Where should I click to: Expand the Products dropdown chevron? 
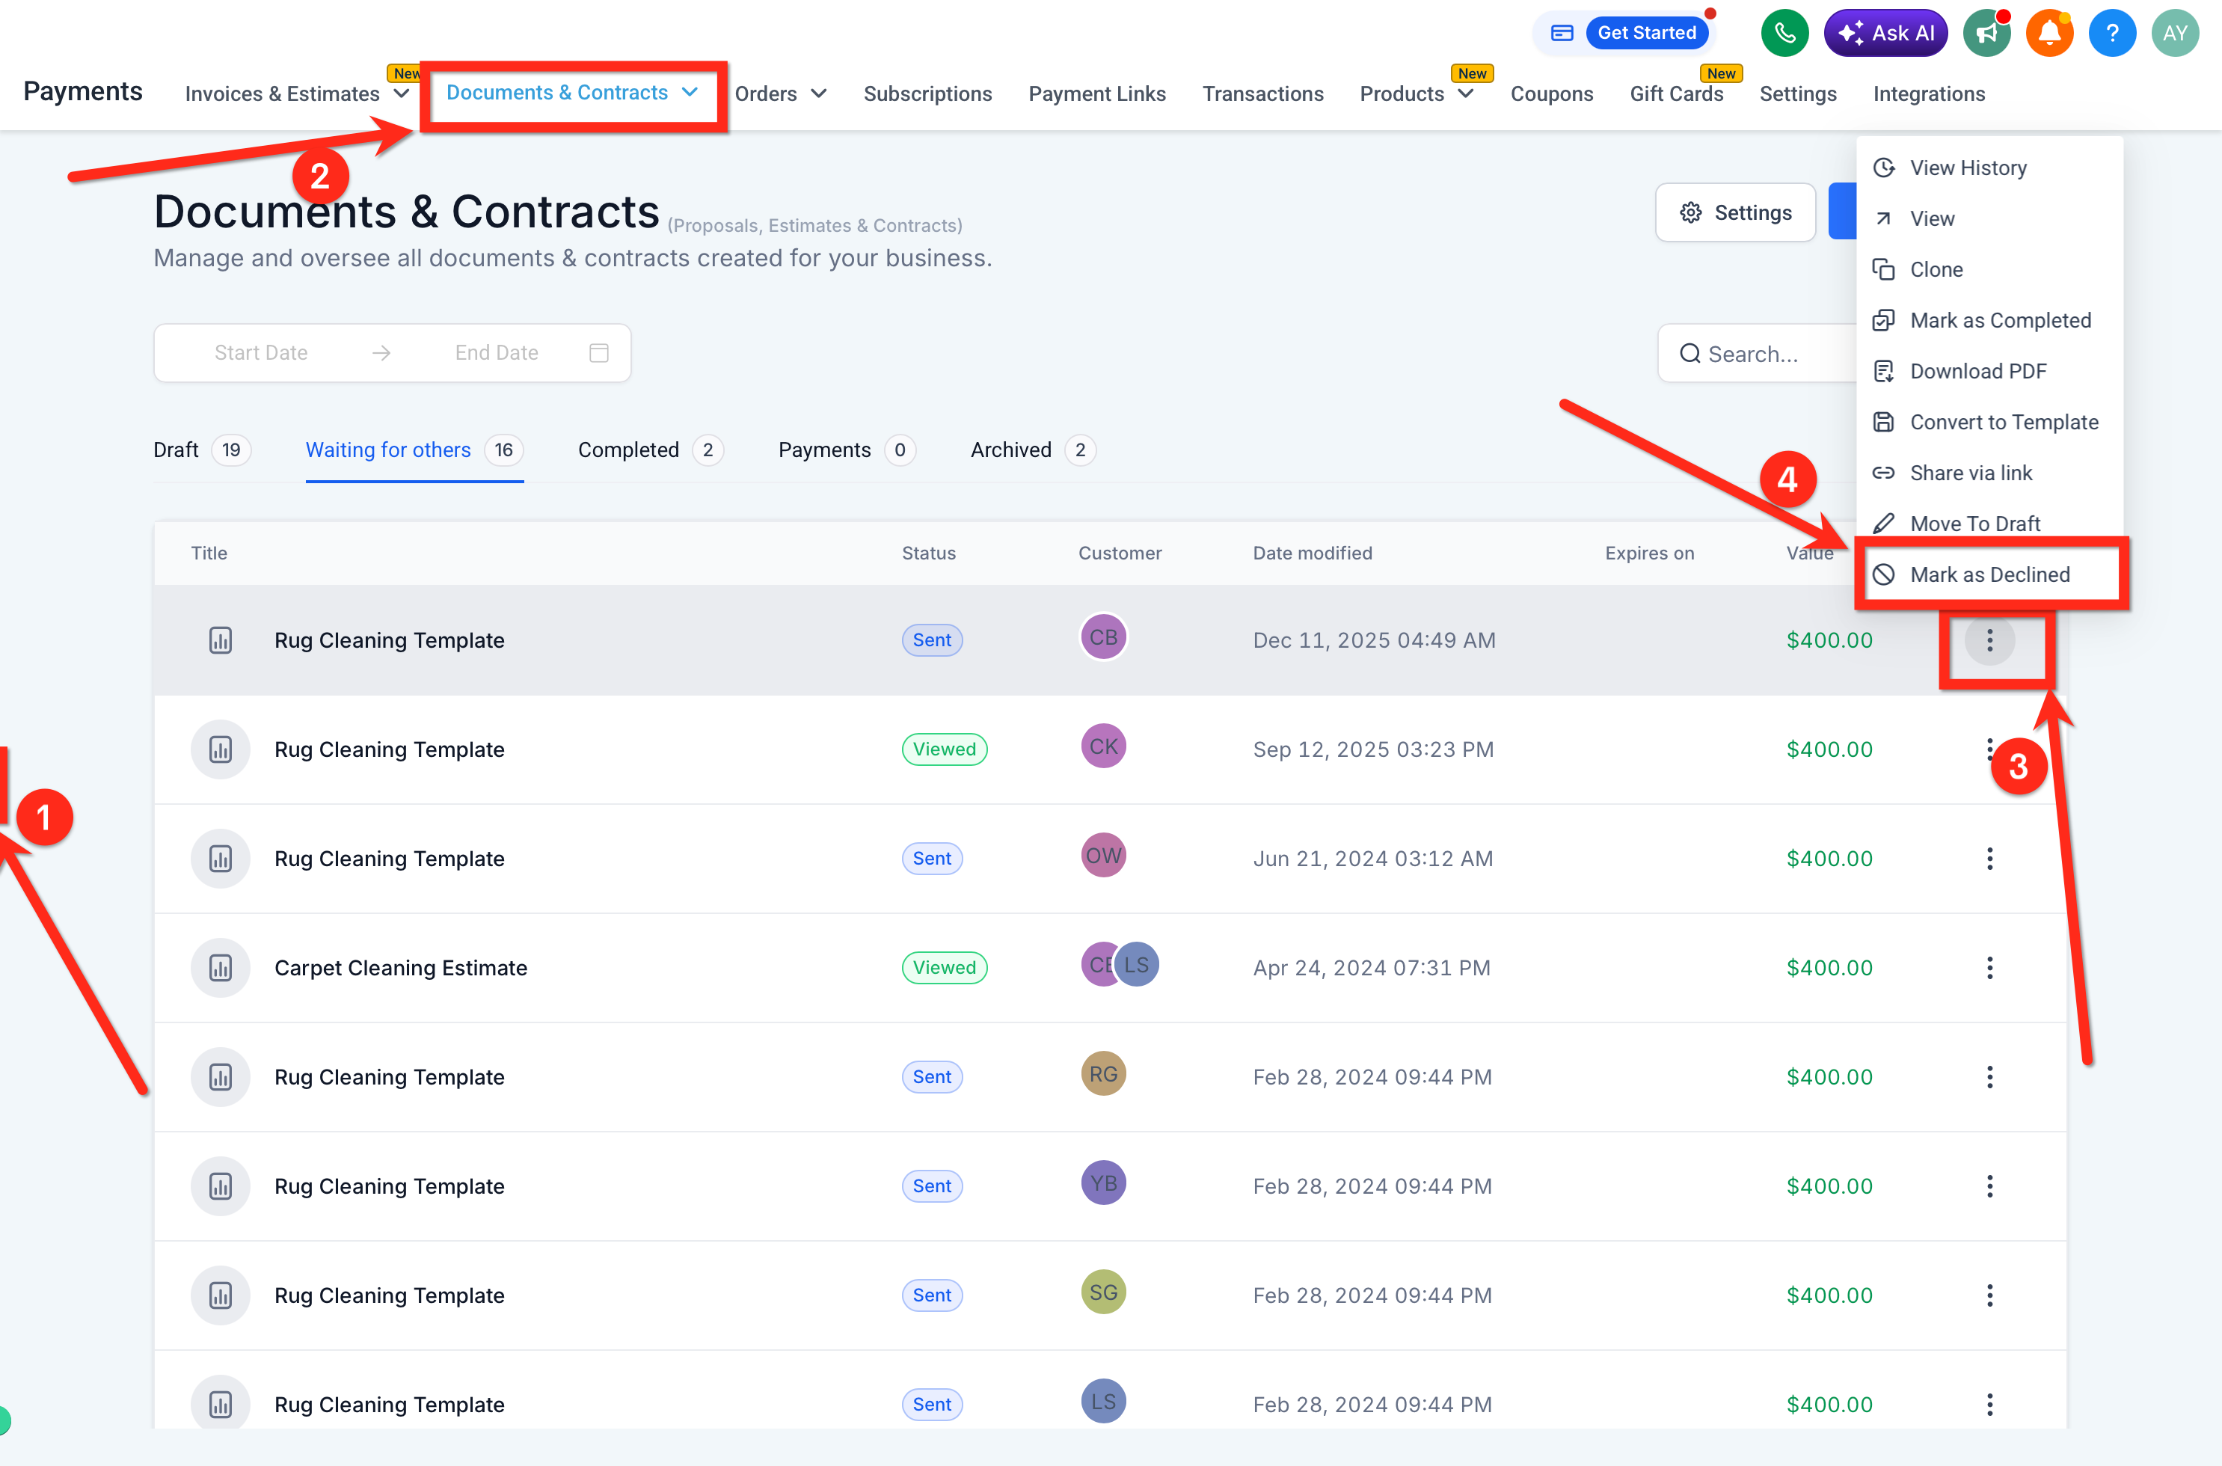[x=1466, y=93]
